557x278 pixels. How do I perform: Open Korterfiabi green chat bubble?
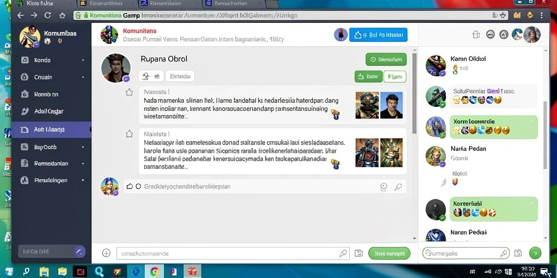pyautogui.click(x=494, y=209)
